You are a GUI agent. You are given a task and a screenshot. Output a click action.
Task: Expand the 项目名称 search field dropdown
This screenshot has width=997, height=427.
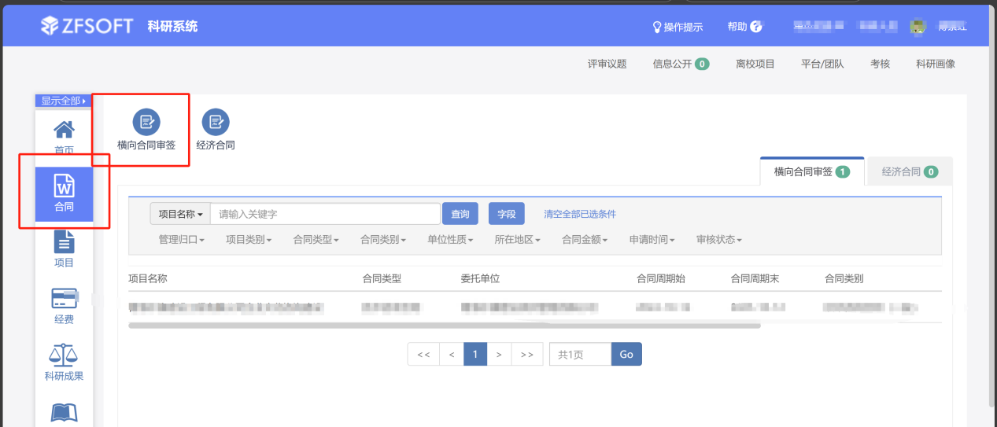(180, 214)
